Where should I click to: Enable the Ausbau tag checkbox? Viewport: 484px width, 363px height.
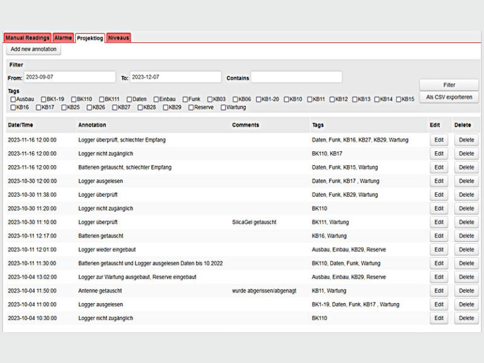(13, 99)
